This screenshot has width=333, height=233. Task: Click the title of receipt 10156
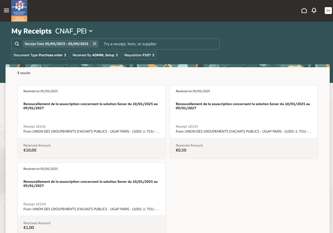(90, 106)
